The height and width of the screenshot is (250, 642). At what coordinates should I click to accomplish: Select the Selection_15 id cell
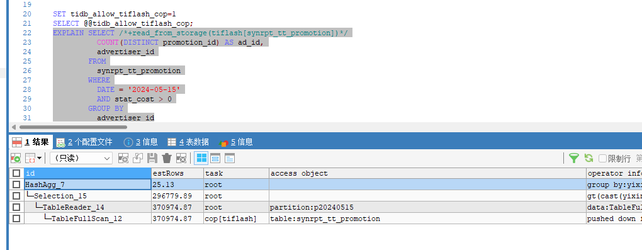point(87,196)
